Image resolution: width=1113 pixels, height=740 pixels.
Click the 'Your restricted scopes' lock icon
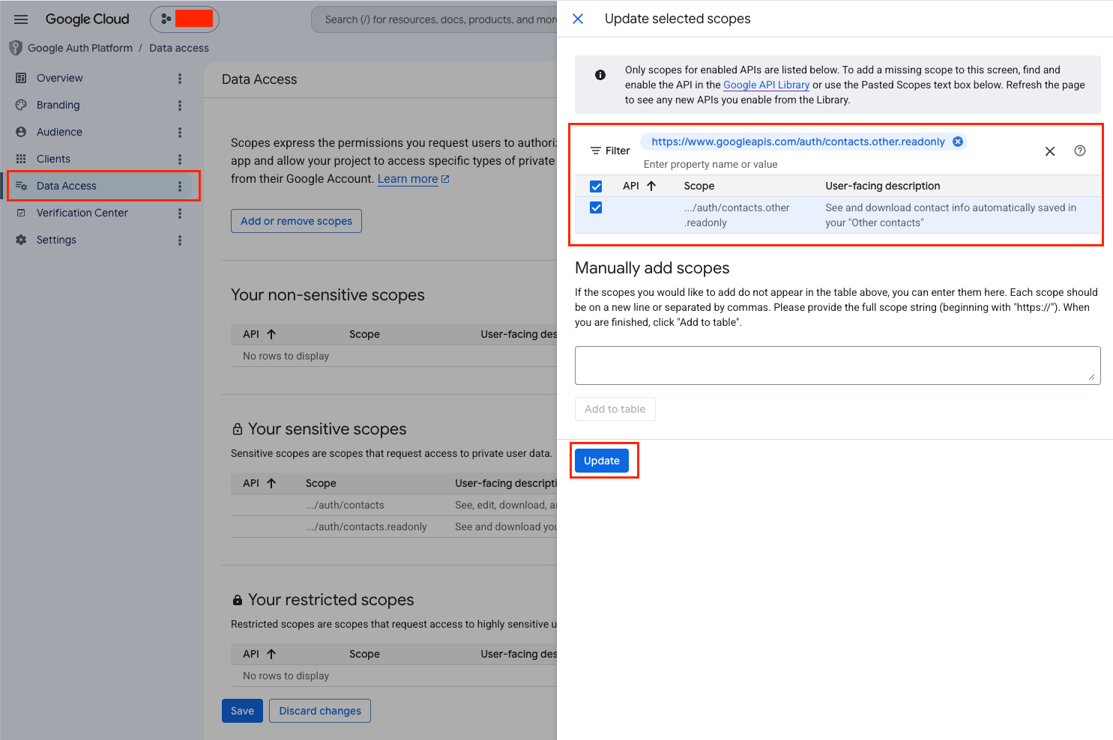238,600
